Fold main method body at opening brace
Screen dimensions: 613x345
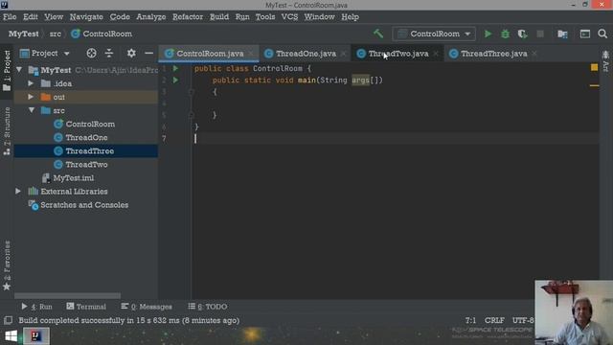tap(192, 92)
